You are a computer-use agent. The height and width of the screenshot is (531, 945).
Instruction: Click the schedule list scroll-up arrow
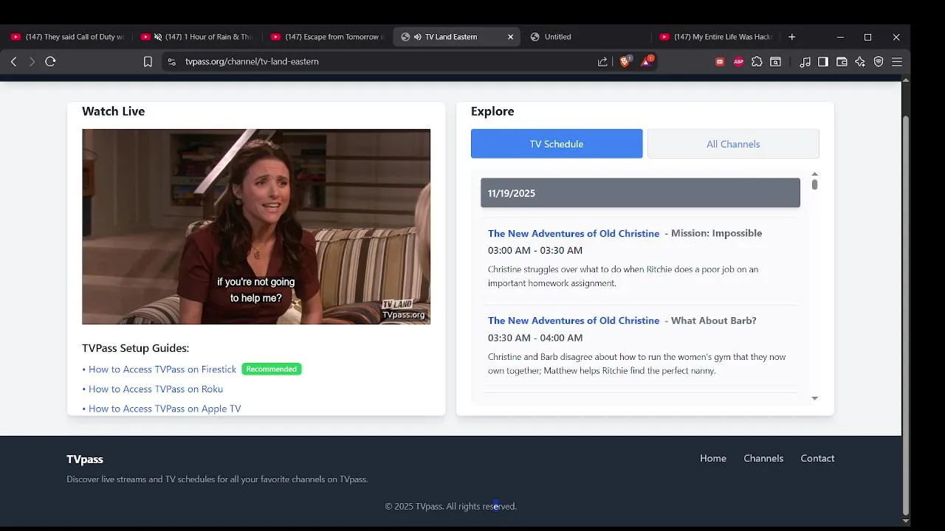coord(814,174)
